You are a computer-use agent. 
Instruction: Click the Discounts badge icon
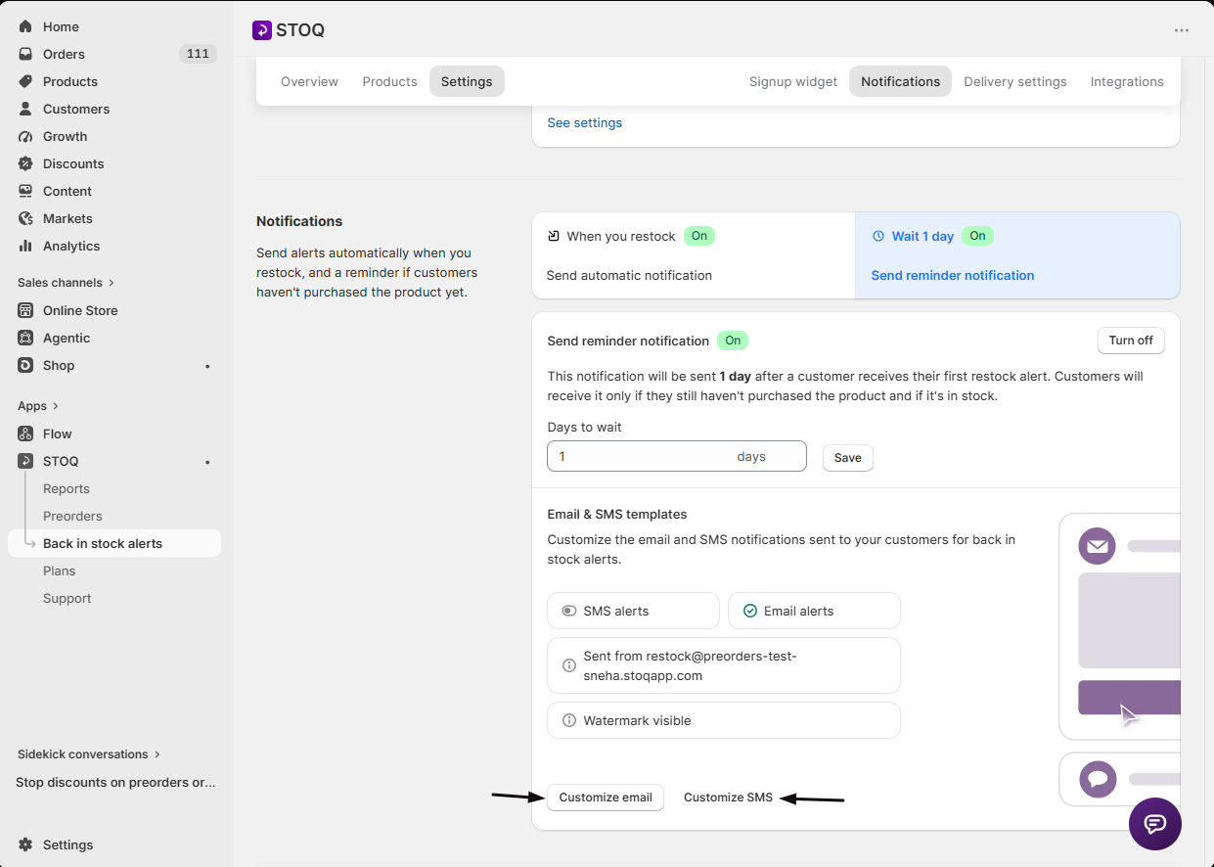pyautogui.click(x=25, y=163)
